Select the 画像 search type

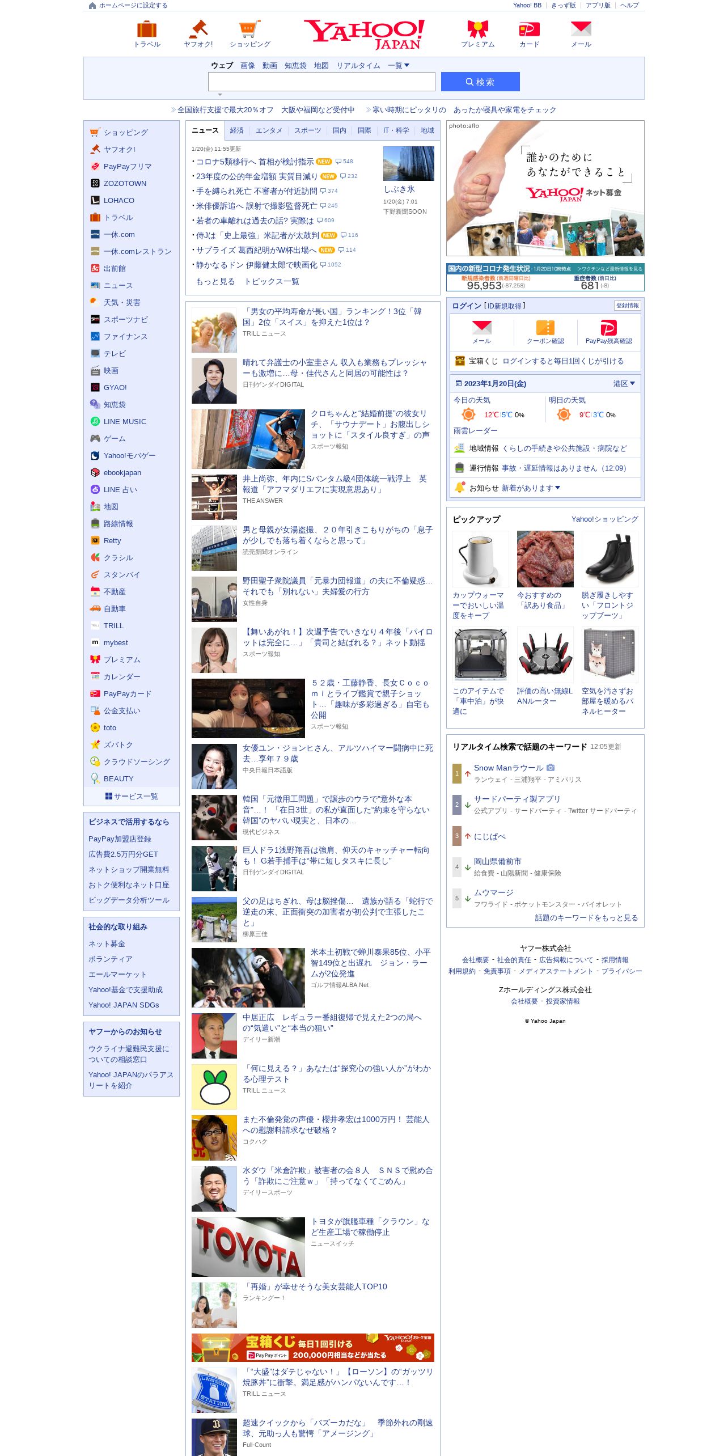click(x=248, y=66)
